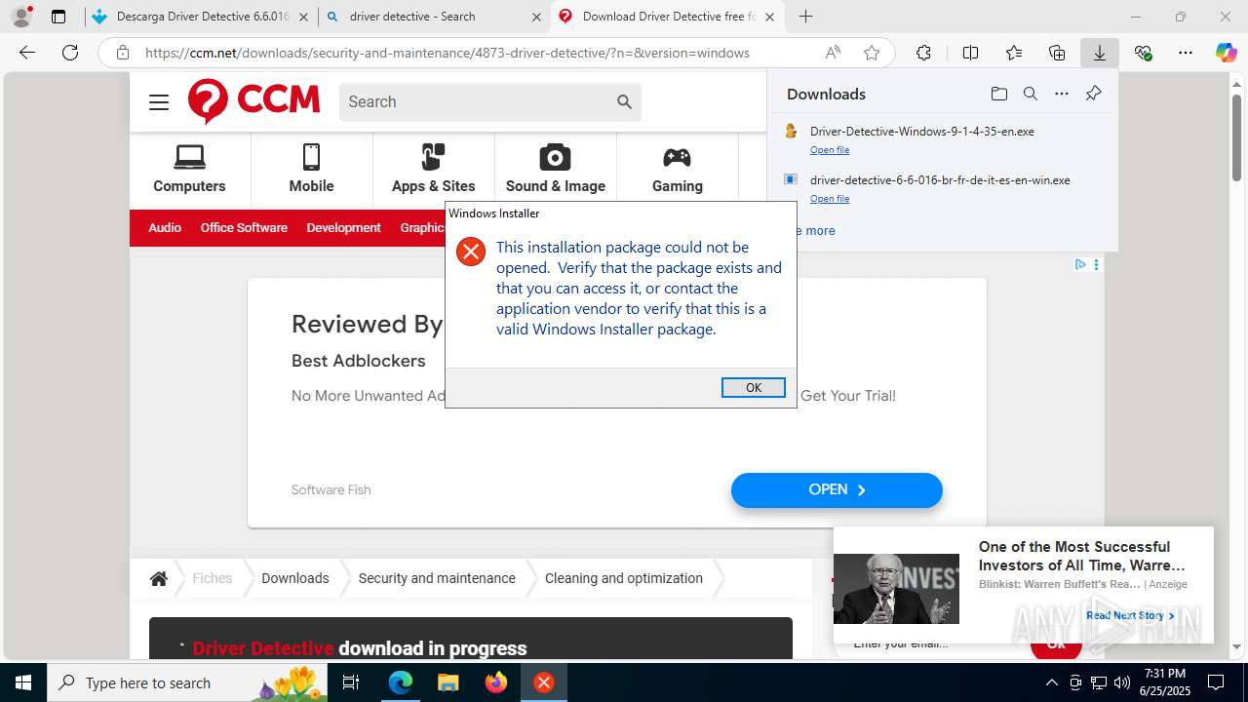Open Edge Settings and more menu
Screen dimensions: 1248x702
pos(1186,53)
